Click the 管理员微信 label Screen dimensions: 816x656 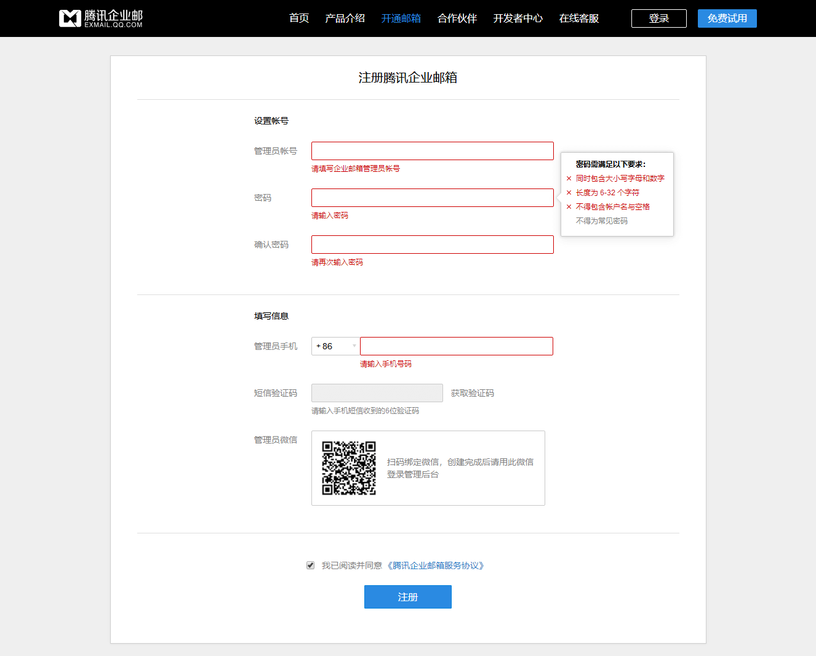276,440
